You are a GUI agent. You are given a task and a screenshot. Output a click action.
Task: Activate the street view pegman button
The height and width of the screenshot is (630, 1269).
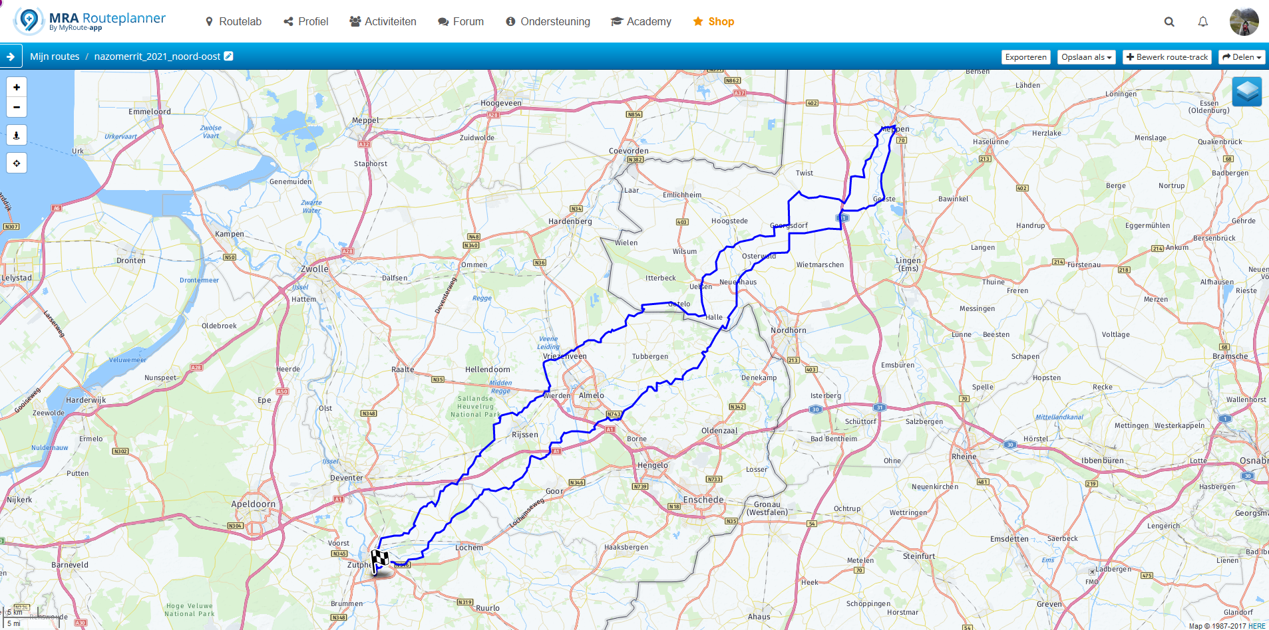tap(17, 135)
